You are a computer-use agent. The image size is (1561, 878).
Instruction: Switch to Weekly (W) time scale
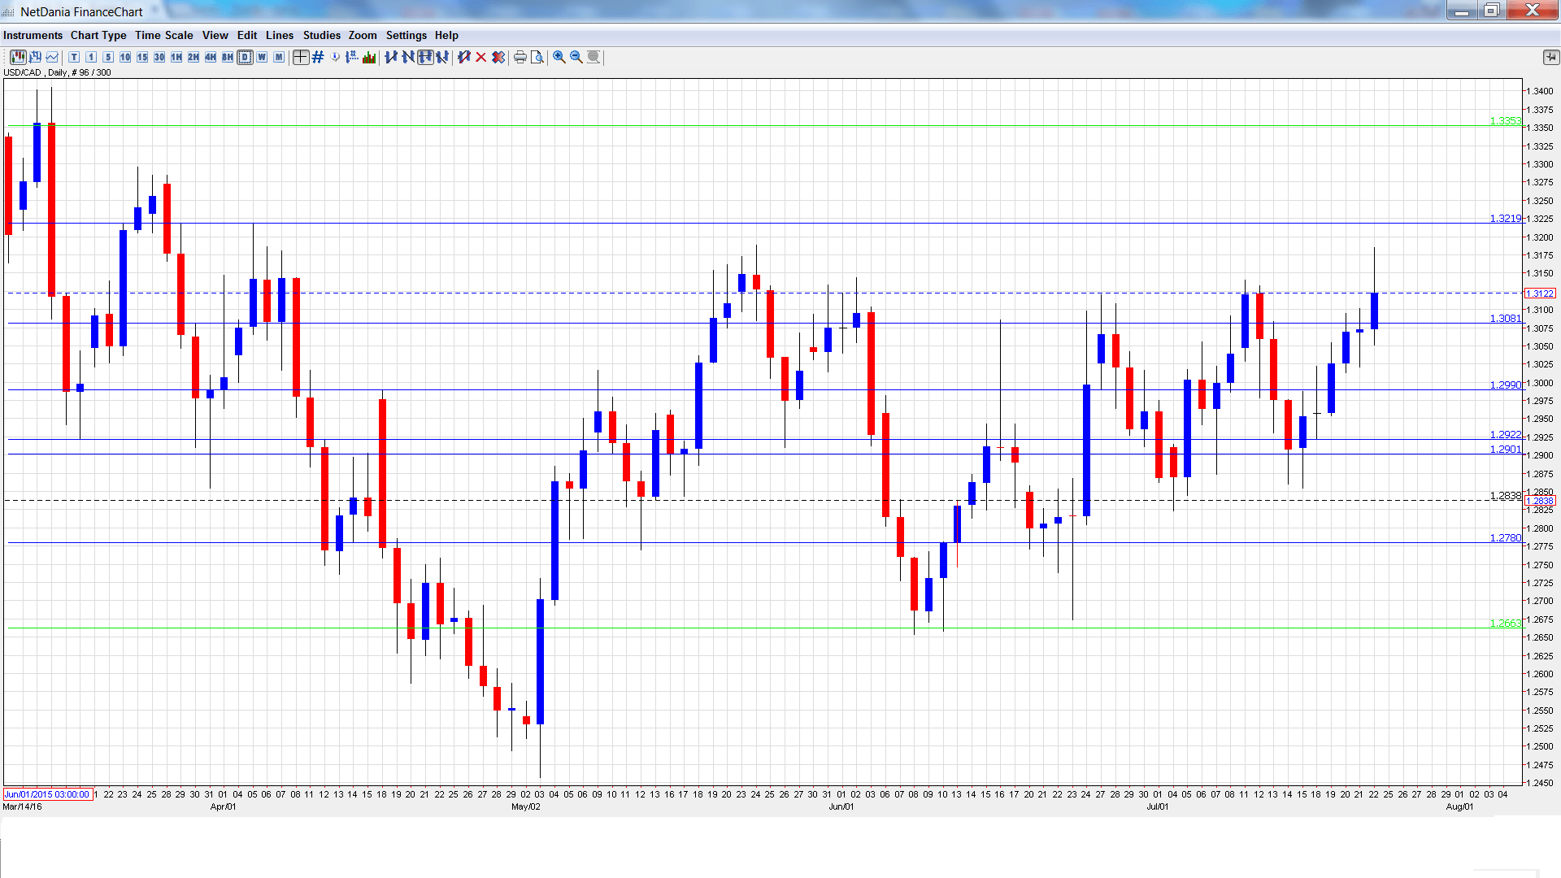click(x=262, y=57)
